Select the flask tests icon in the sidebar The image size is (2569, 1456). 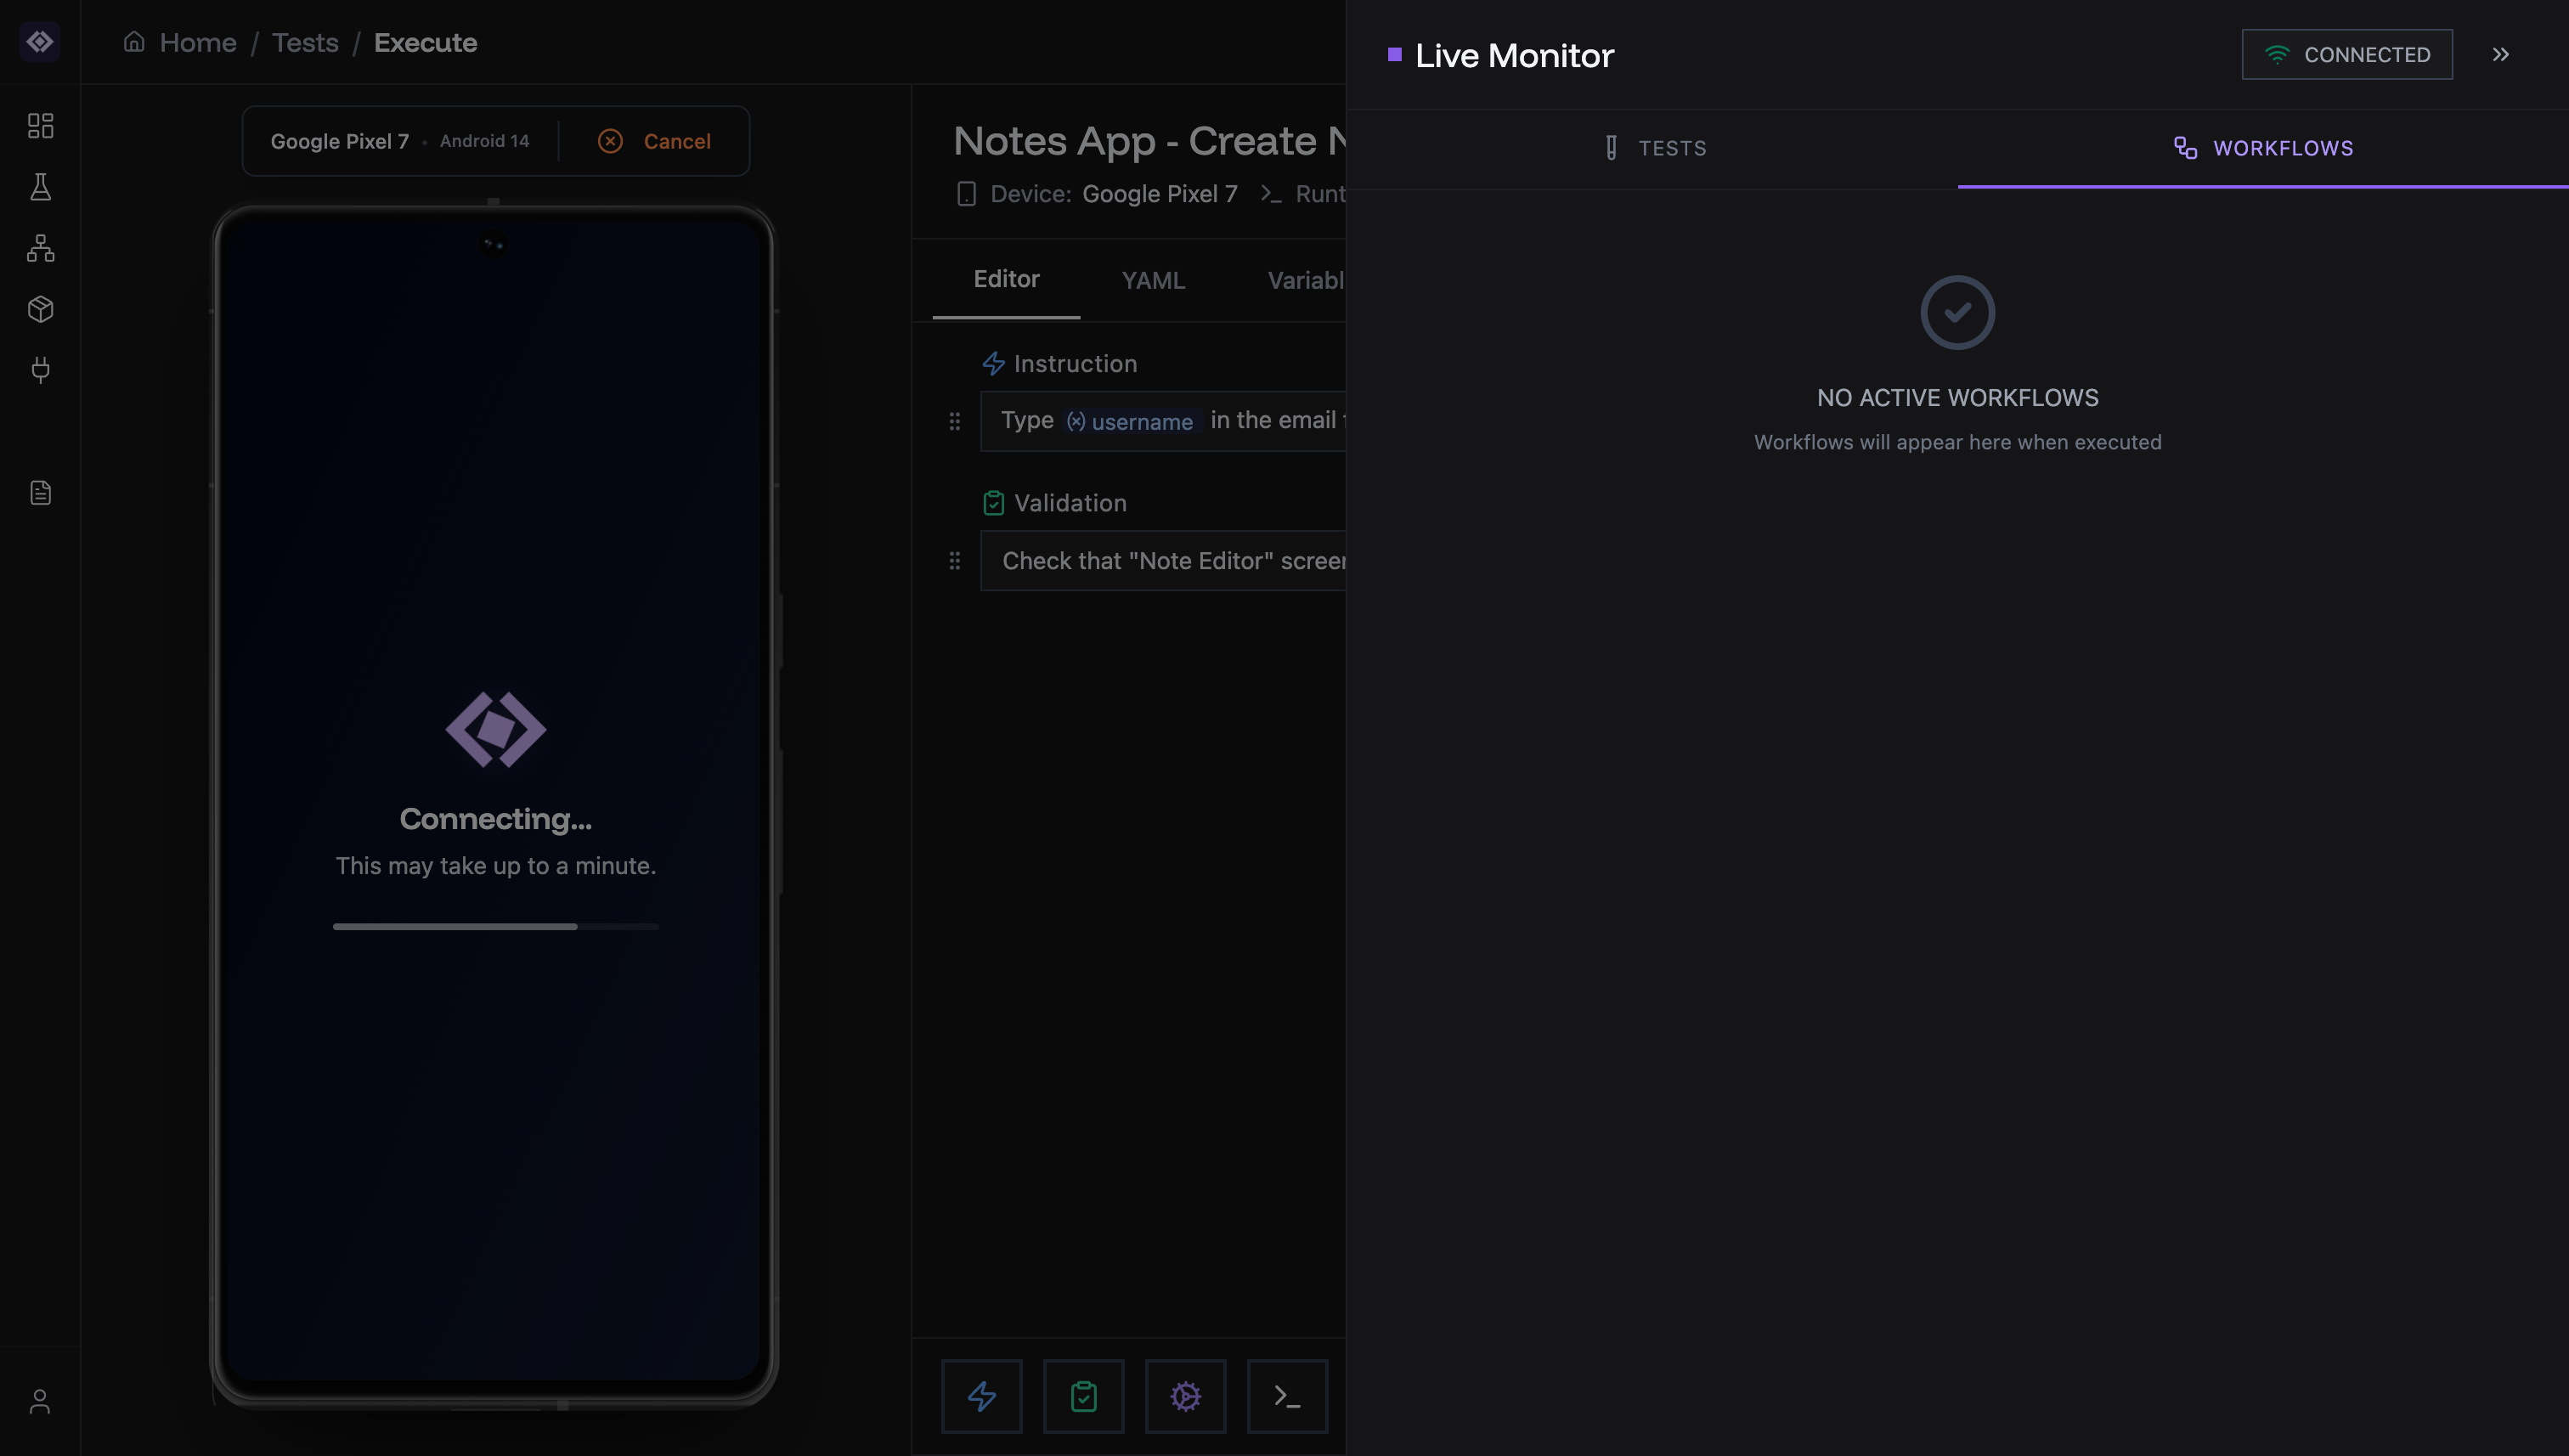(40, 187)
